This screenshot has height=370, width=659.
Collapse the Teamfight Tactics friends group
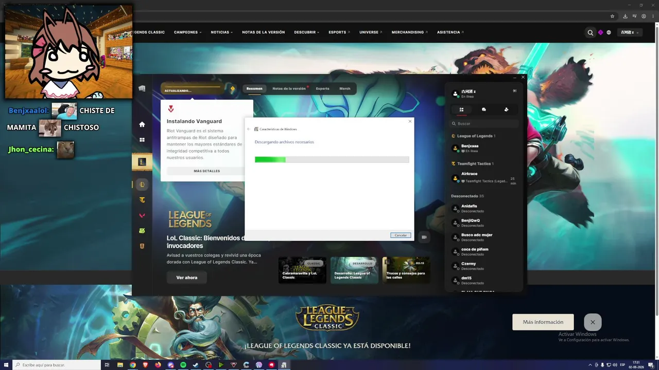tap(472, 164)
